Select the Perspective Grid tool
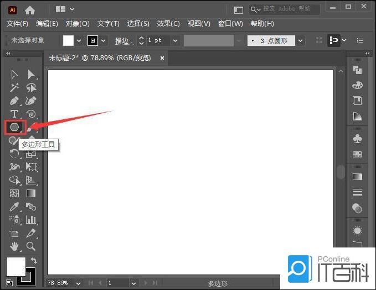This screenshot has width=376, height=290. (x=31, y=180)
